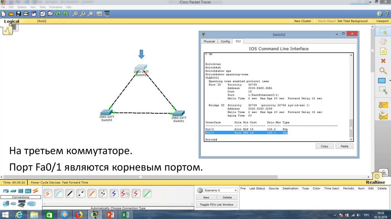Click Toggle PDU List Window

click(x=217, y=205)
